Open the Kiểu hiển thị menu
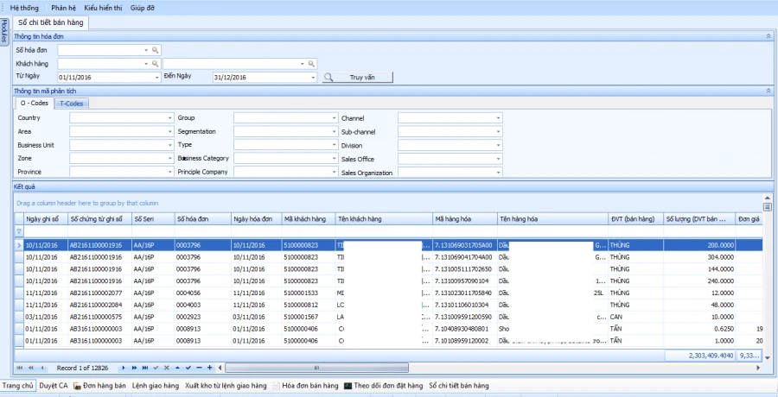The height and width of the screenshot is (397, 778). [103, 8]
